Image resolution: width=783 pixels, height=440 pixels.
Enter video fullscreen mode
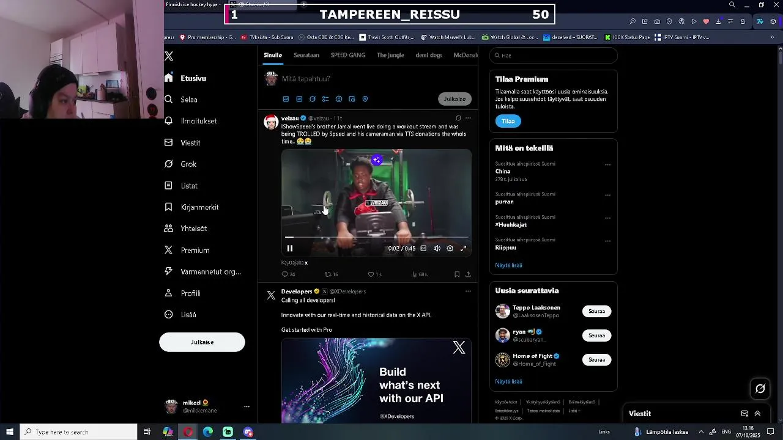(463, 249)
